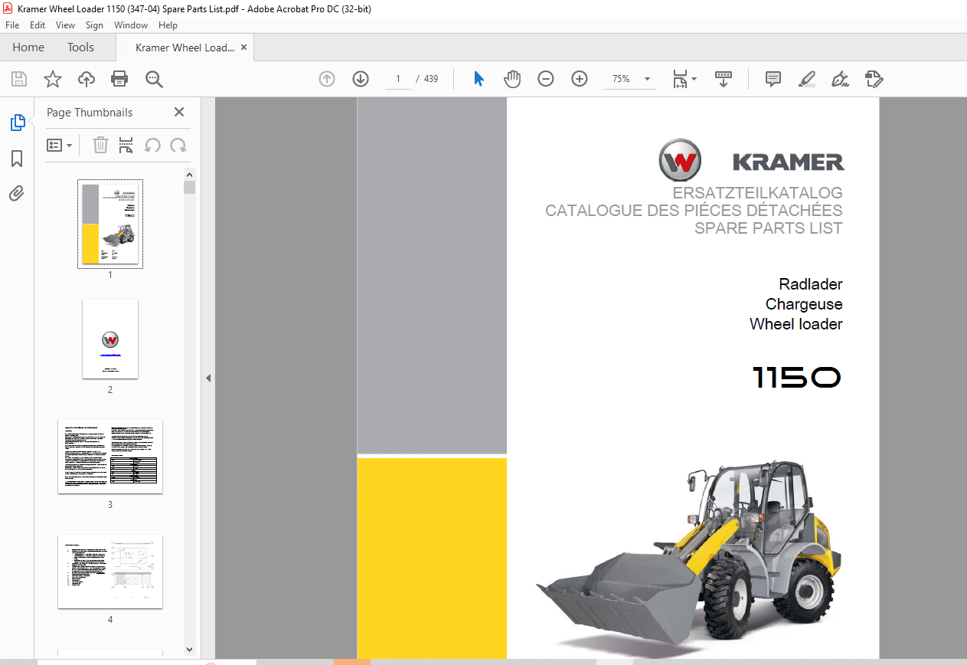The image size is (967, 665).
Task: Delete selected page with trash icon
Action: point(100,145)
